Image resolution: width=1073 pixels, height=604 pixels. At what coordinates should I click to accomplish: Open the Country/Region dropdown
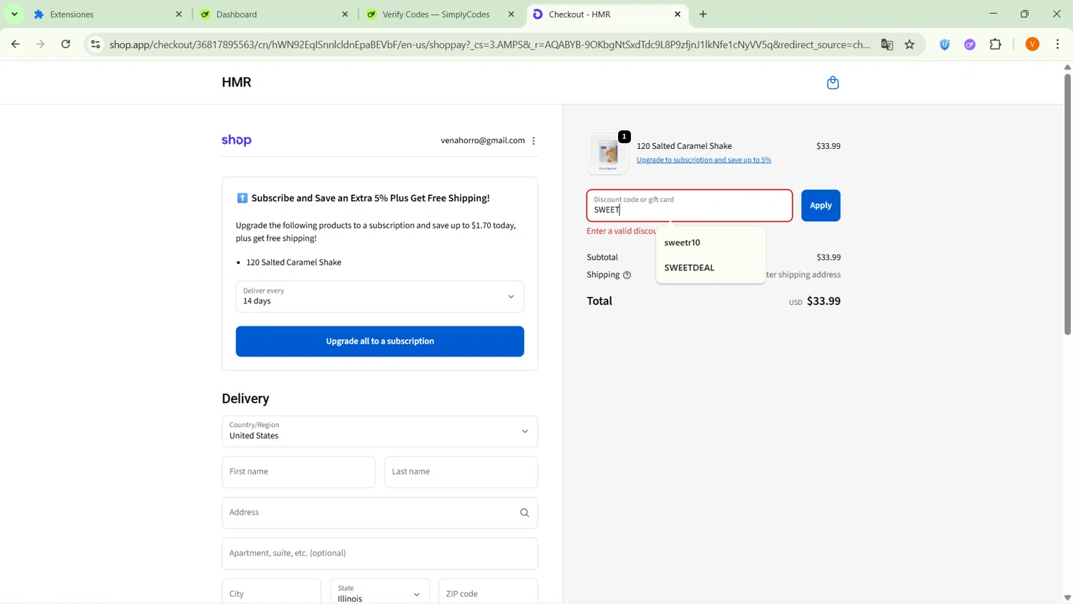point(380,432)
